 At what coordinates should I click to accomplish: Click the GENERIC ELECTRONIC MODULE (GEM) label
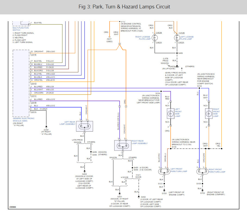24,120
